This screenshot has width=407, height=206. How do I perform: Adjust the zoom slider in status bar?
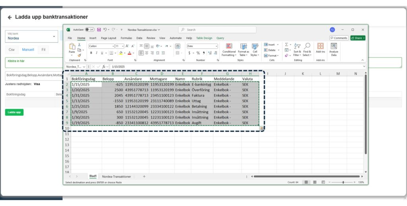point(343,182)
